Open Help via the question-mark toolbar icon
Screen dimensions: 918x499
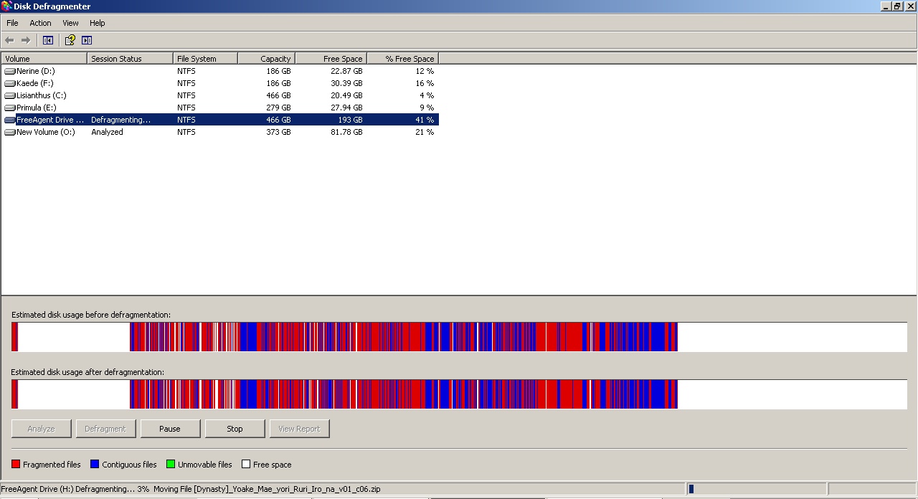coord(70,40)
